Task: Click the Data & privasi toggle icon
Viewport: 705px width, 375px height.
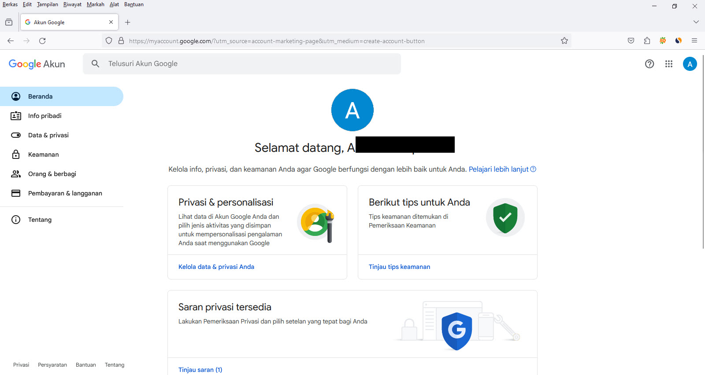Action: pos(16,135)
